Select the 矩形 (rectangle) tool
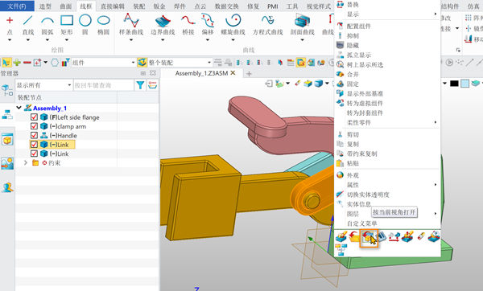 pos(67,25)
